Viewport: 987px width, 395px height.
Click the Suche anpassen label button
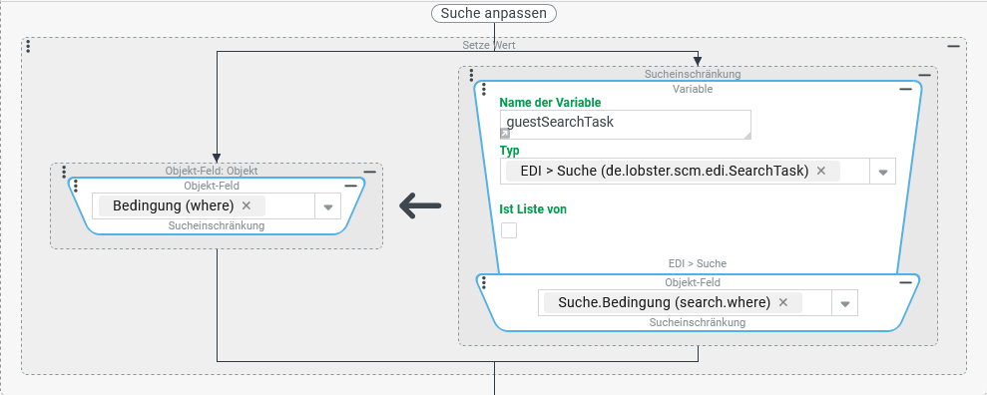point(493,13)
